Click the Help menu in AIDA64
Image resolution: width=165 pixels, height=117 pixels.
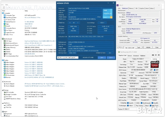(7, 5)
